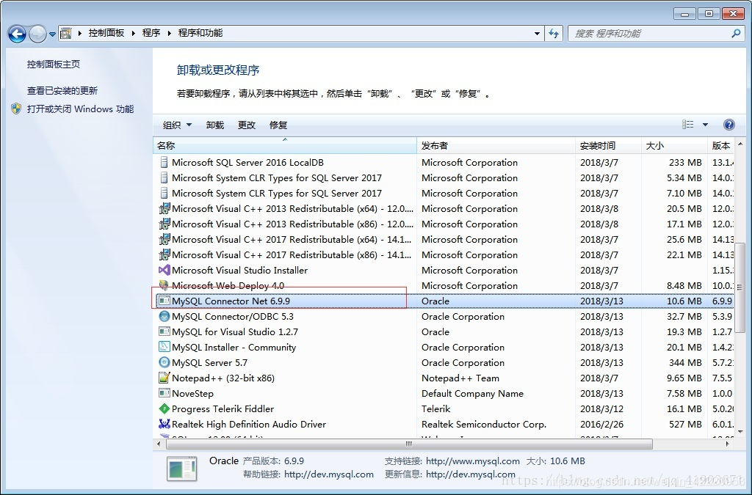Click icon of Visual C++ 2017 Redistributable (x64)
This screenshot has height=495, width=752.
coord(164,239)
